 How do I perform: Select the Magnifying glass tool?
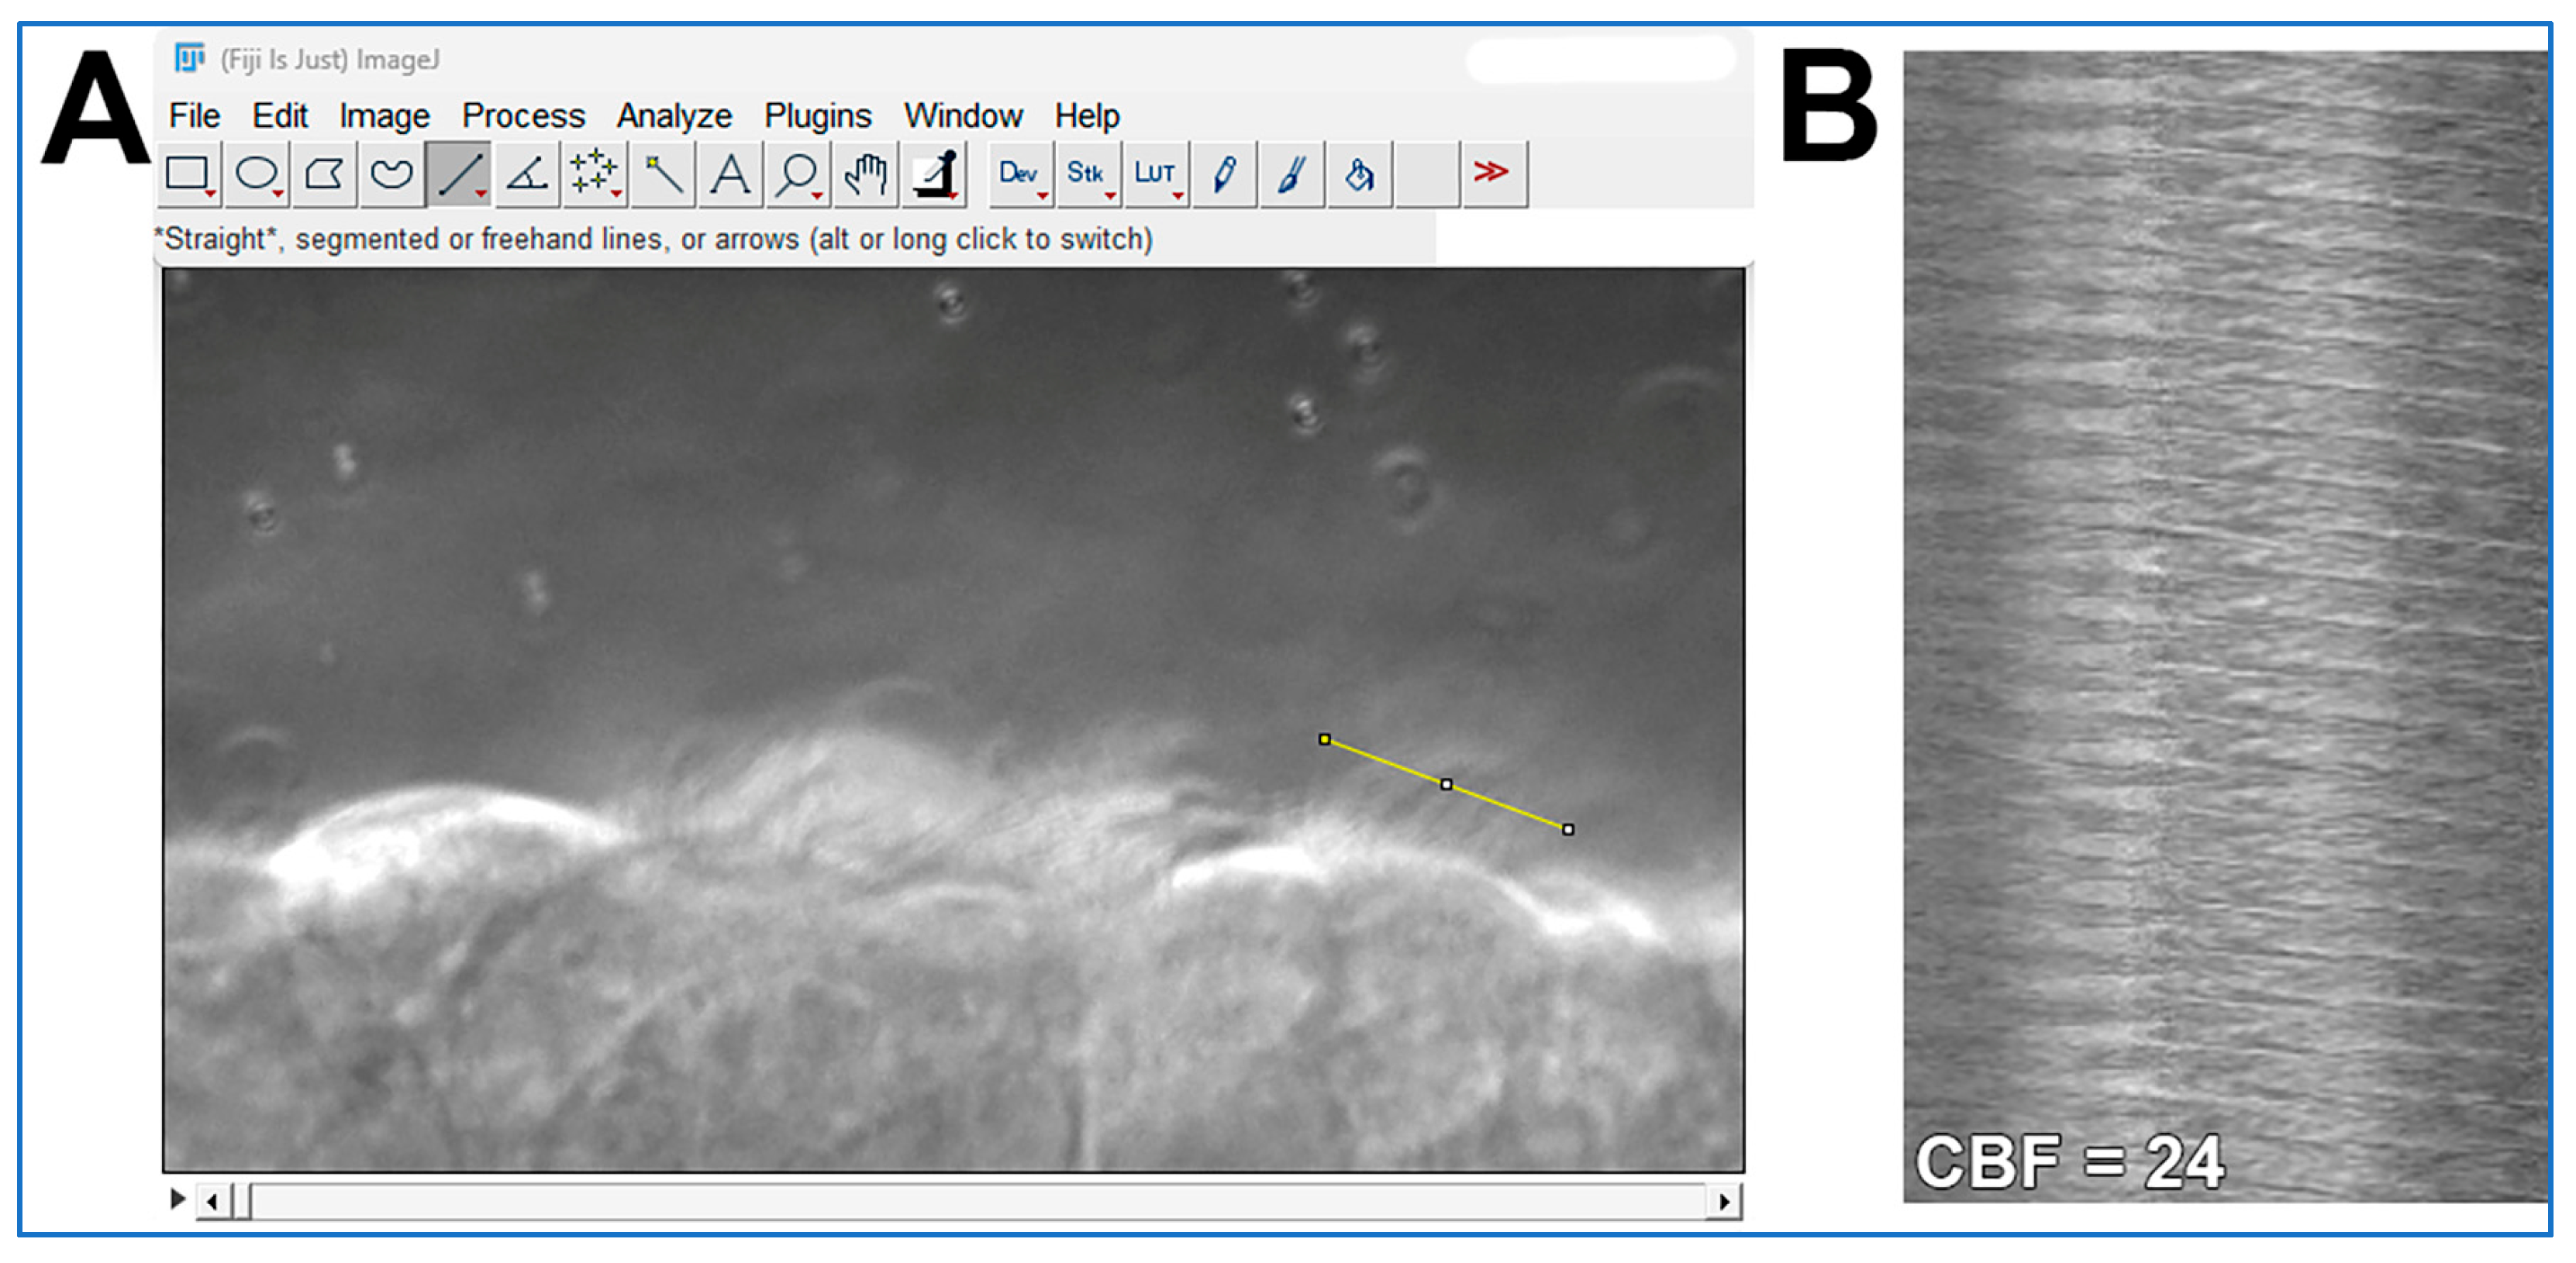click(x=798, y=174)
